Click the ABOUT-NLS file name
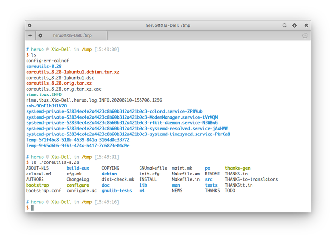 (37, 168)
